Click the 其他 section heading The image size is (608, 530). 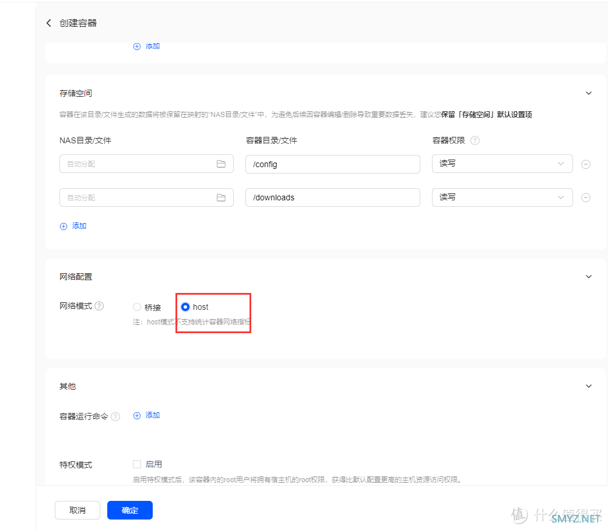coord(68,386)
